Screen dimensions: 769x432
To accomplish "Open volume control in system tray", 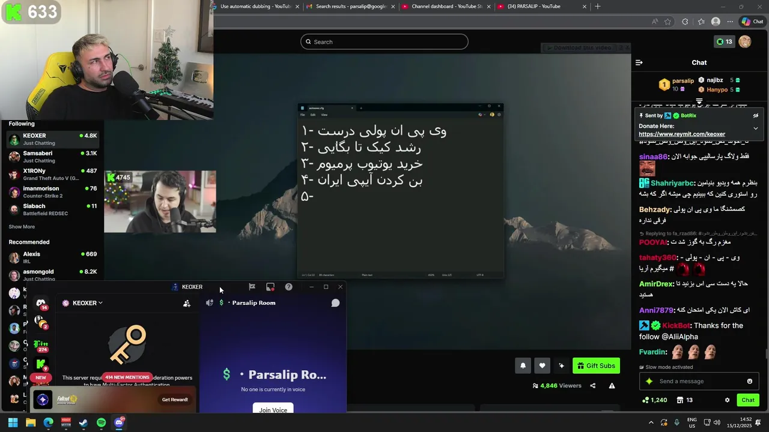I will (718, 422).
